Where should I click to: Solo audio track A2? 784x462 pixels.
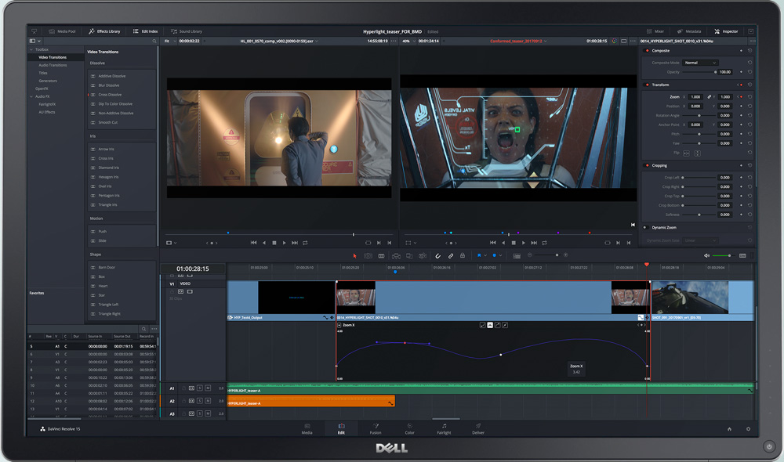point(200,401)
